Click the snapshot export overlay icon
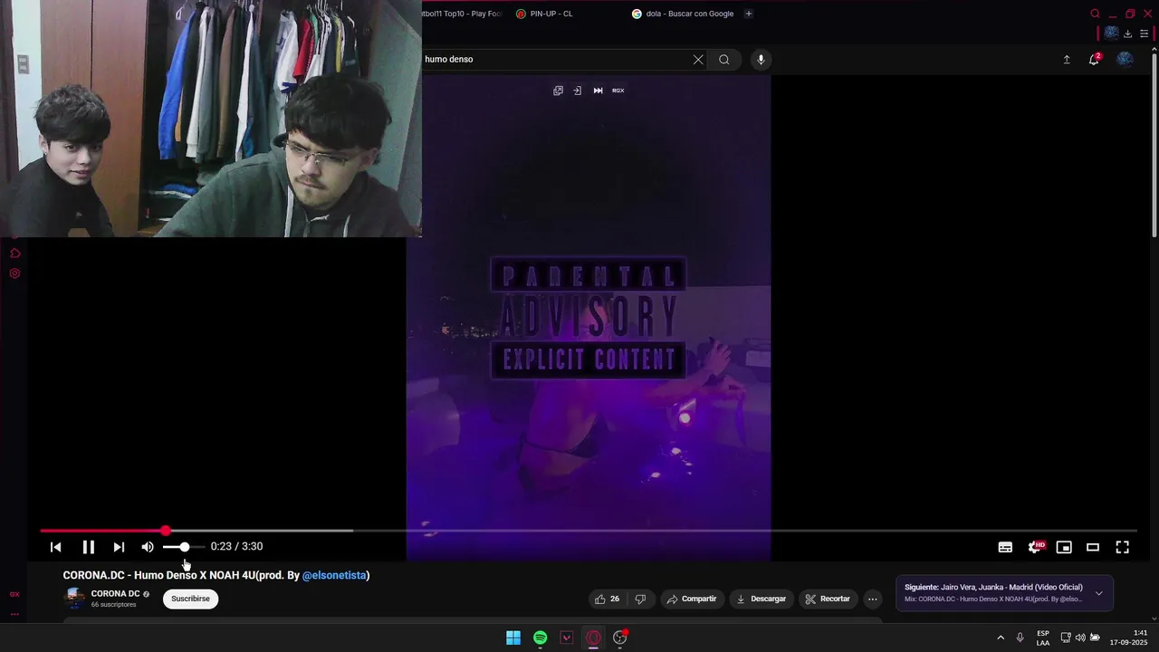The width and height of the screenshot is (1159, 652). pos(577,91)
